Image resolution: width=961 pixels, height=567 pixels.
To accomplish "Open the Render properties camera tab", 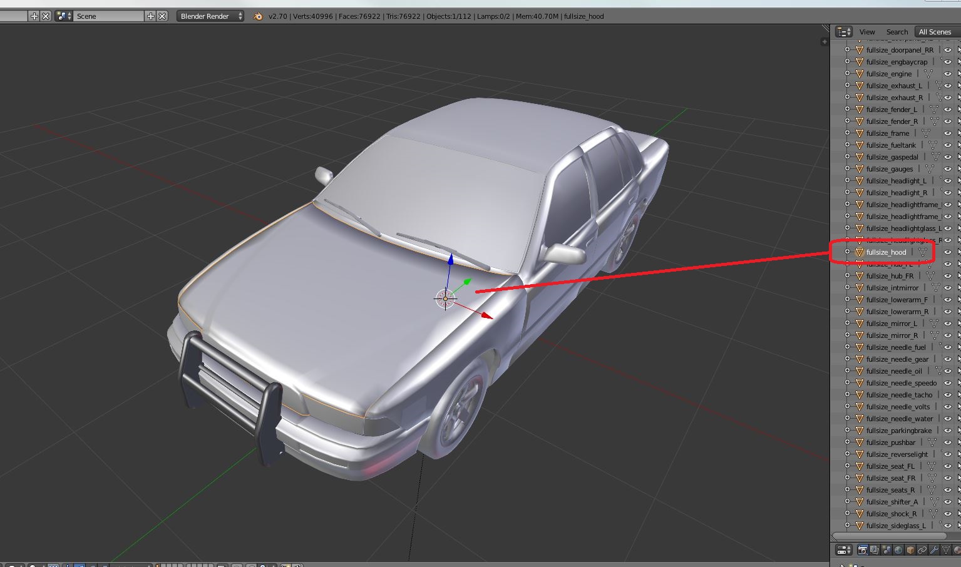I will 863,550.
